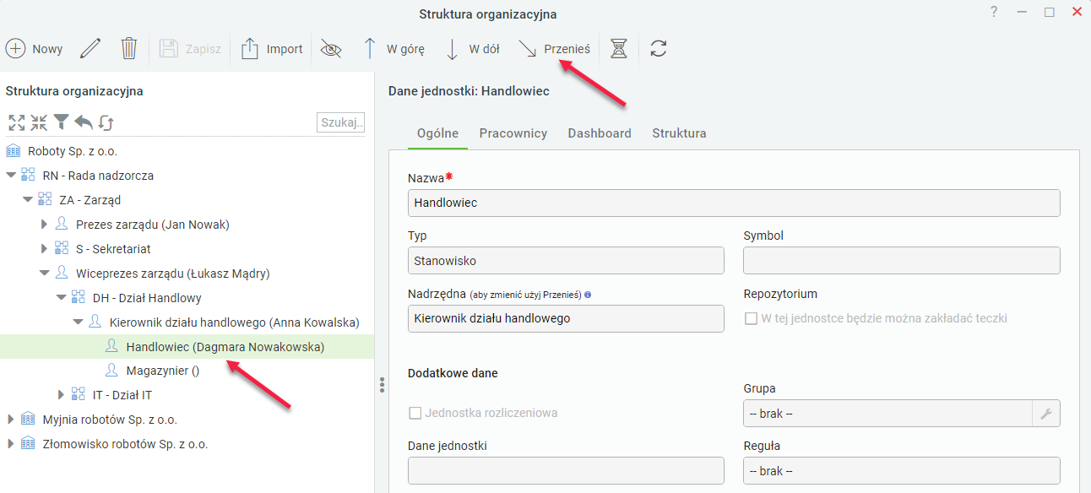Screen dimensions: 1091x493
Task: Select DH - Dział Handlowy unit
Action: (147, 298)
